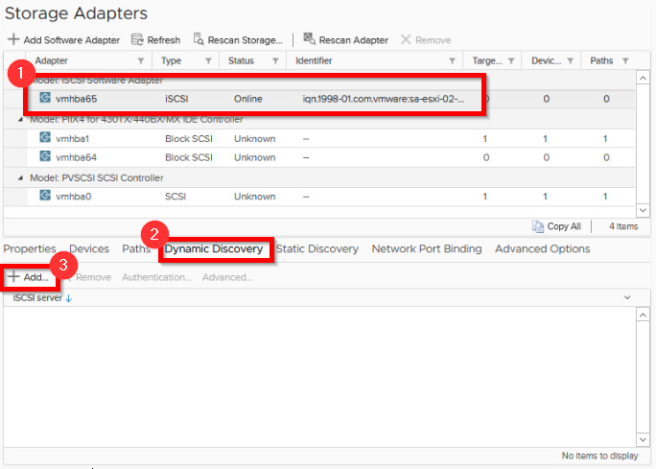Select the vmhba0 adapter name
This screenshot has width=656, height=469.
(73, 197)
